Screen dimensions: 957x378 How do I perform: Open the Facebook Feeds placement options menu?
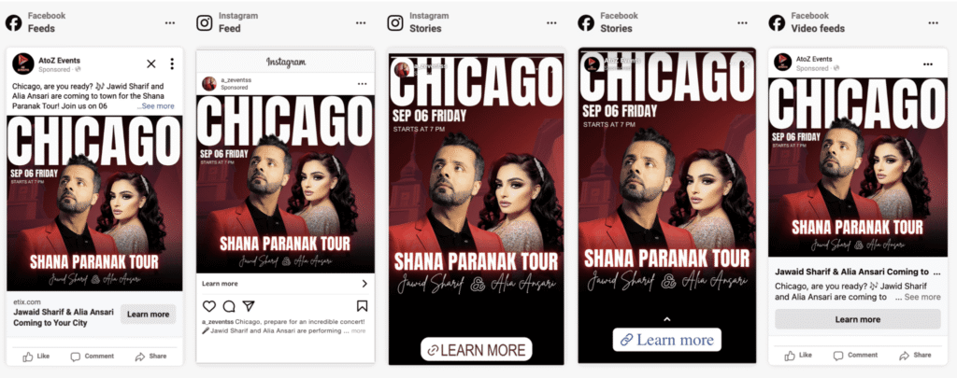click(170, 23)
